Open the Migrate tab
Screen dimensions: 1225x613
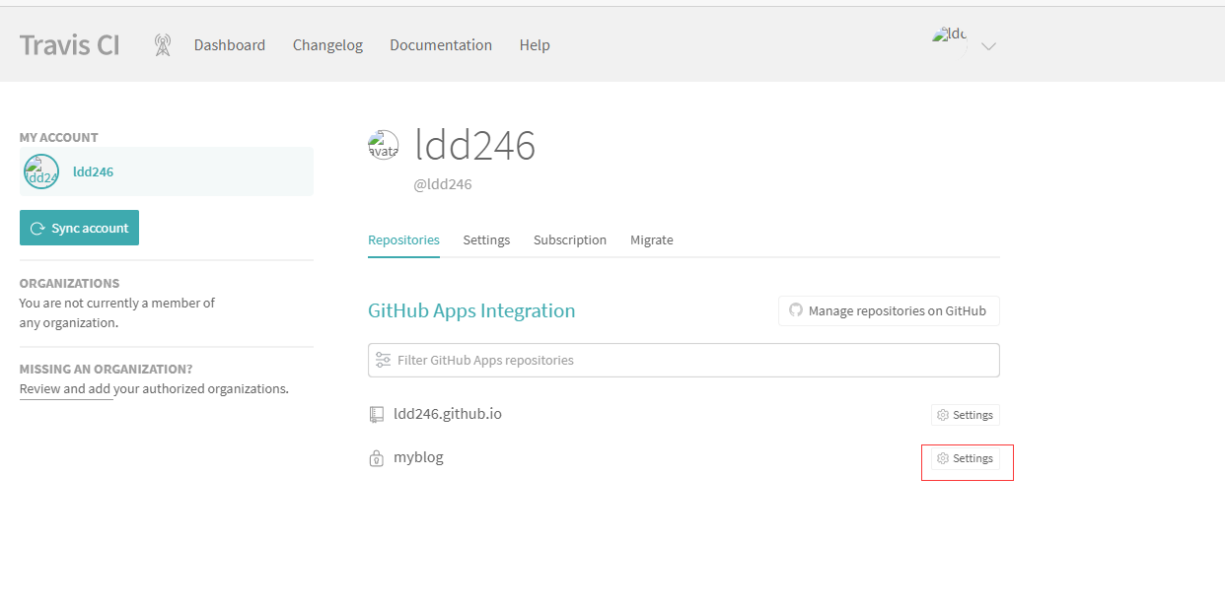coord(652,239)
